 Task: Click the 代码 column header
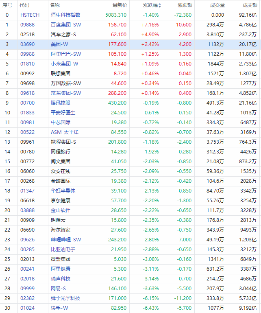[x=24, y=5]
